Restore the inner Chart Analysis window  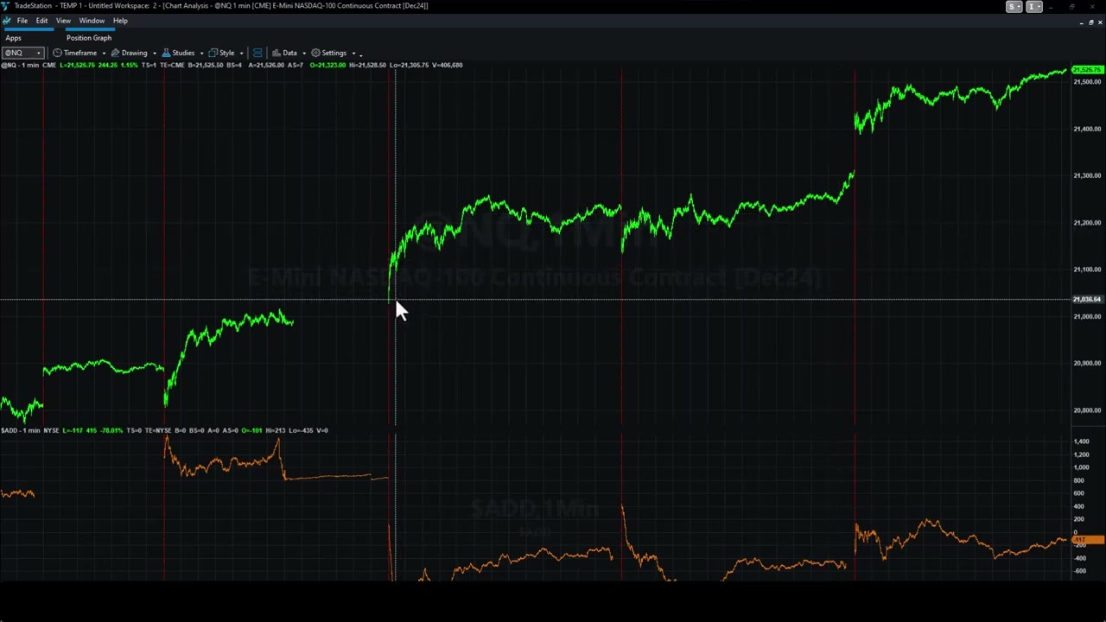(1090, 22)
